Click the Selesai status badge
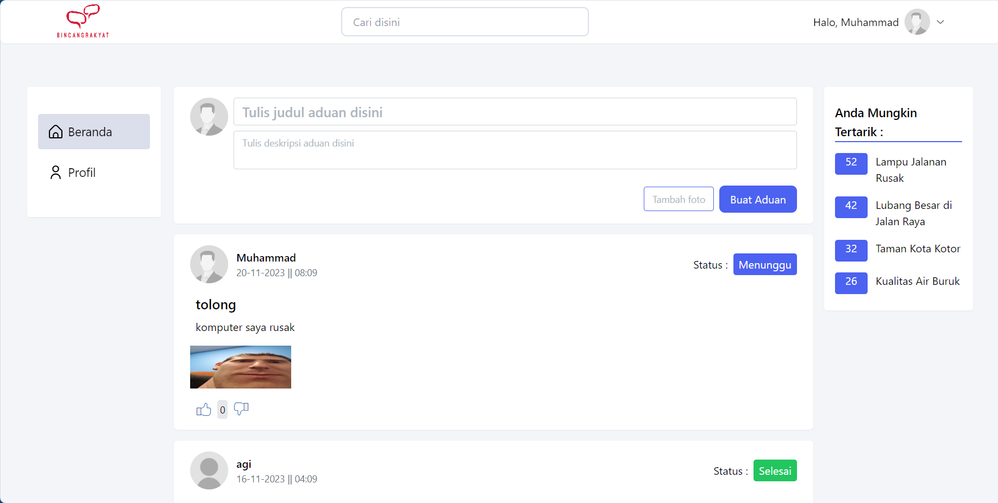Image resolution: width=998 pixels, height=503 pixels. pyautogui.click(x=775, y=470)
